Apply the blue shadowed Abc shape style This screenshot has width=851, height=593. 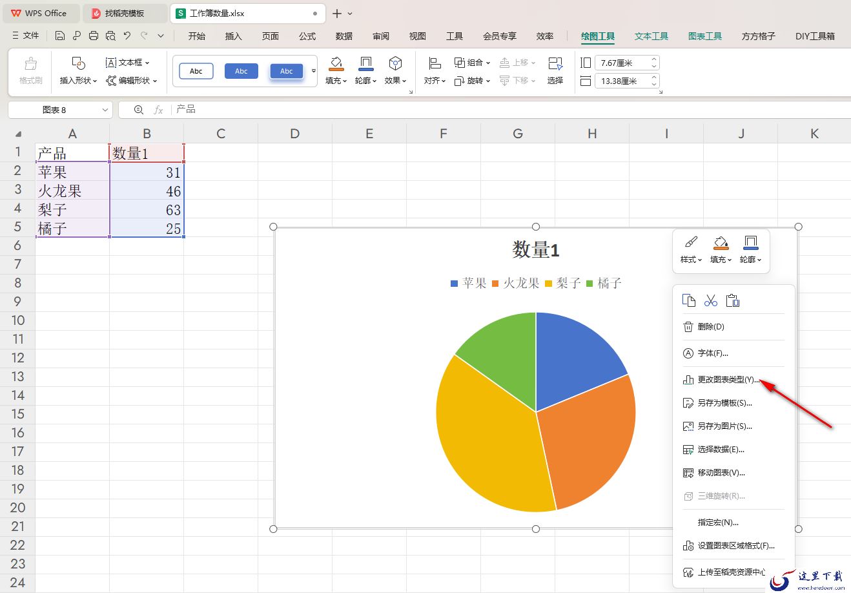(287, 71)
